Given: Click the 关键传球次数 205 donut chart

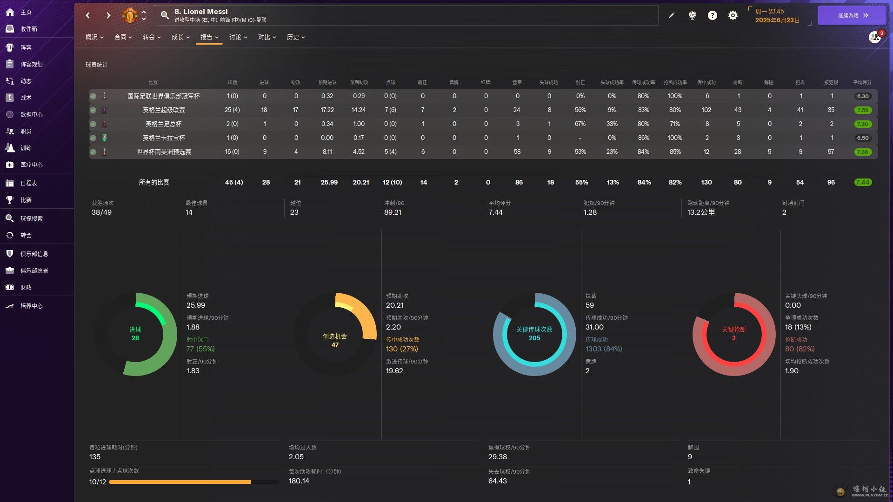Looking at the screenshot, I should tap(534, 334).
